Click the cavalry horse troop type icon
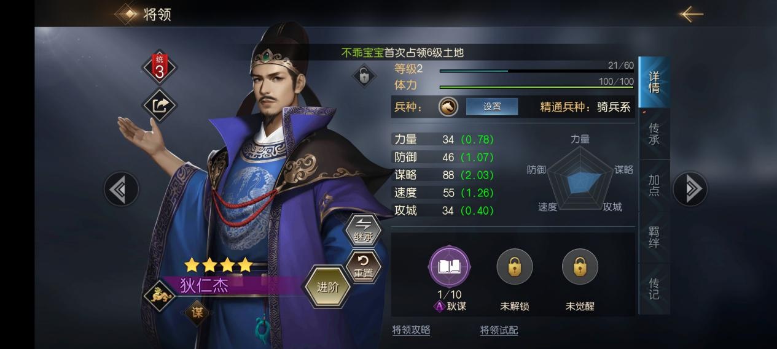777x349 pixels. pyautogui.click(x=448, y=107)
